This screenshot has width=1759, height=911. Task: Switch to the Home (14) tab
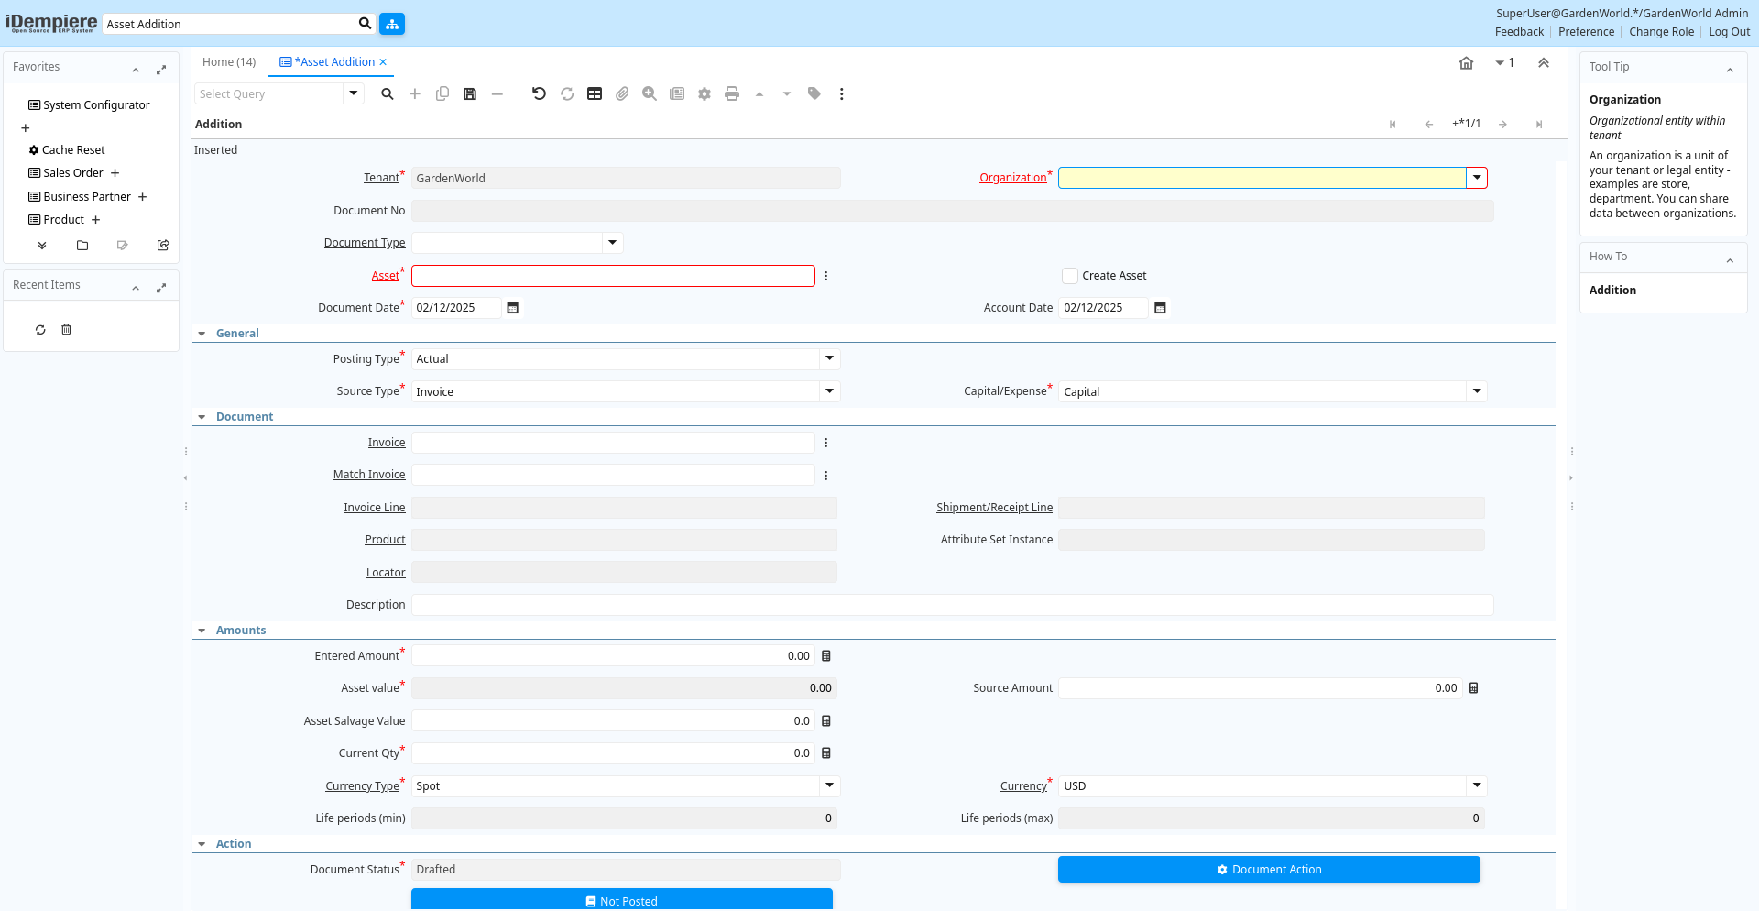[229, 62]
